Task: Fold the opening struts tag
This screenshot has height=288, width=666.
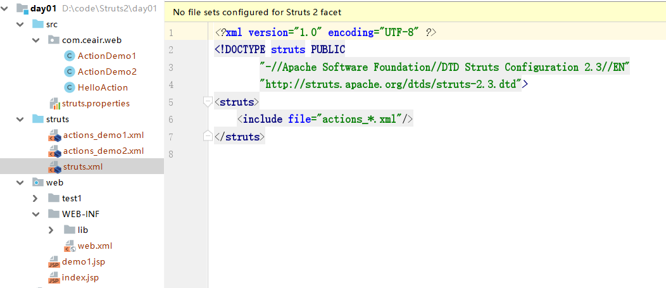Action: tap(208, 102)
